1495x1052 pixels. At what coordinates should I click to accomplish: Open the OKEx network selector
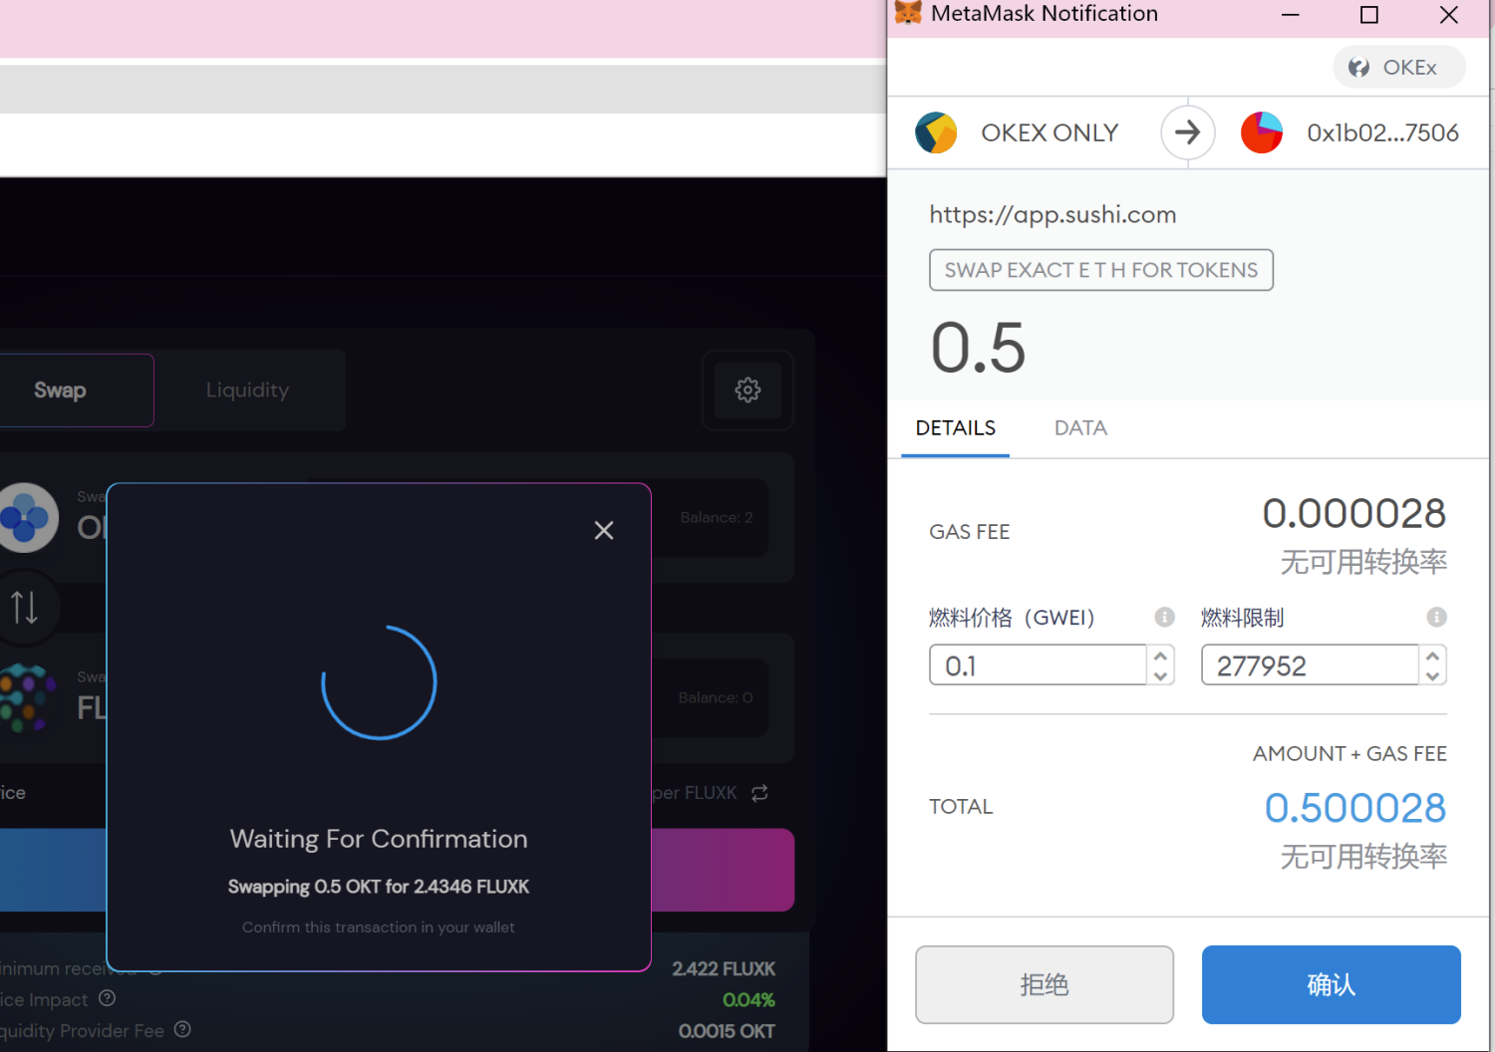tap(1399, 68)
